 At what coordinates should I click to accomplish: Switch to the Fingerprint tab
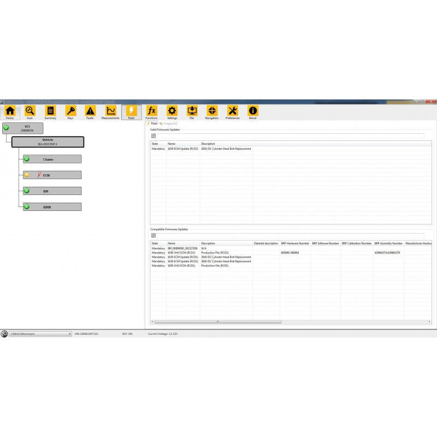point(169,124)
